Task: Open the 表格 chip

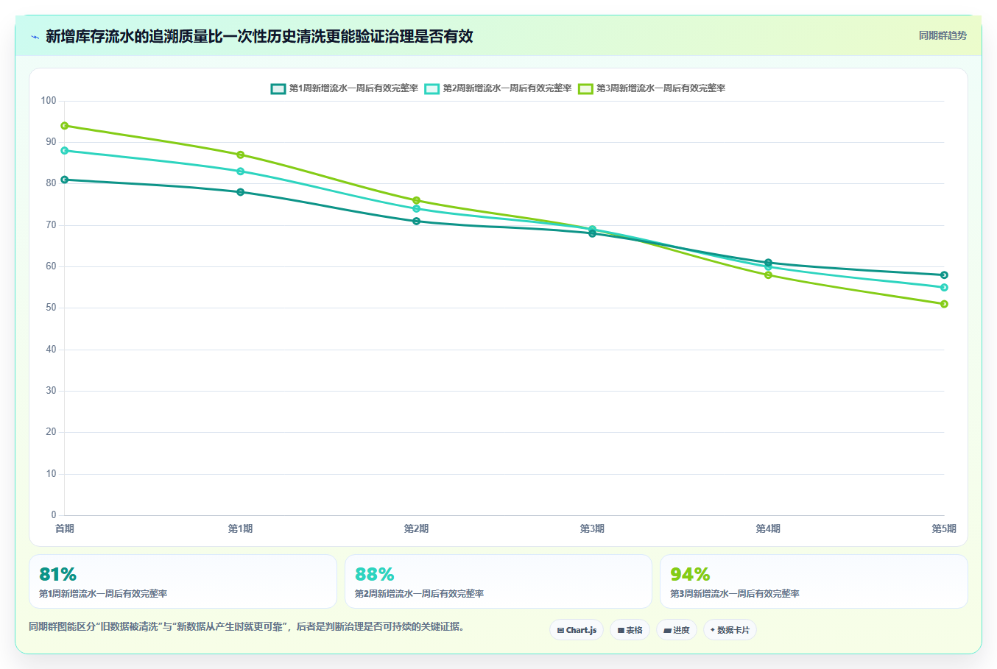Action: pyautogui.click(x=630, y=630)
